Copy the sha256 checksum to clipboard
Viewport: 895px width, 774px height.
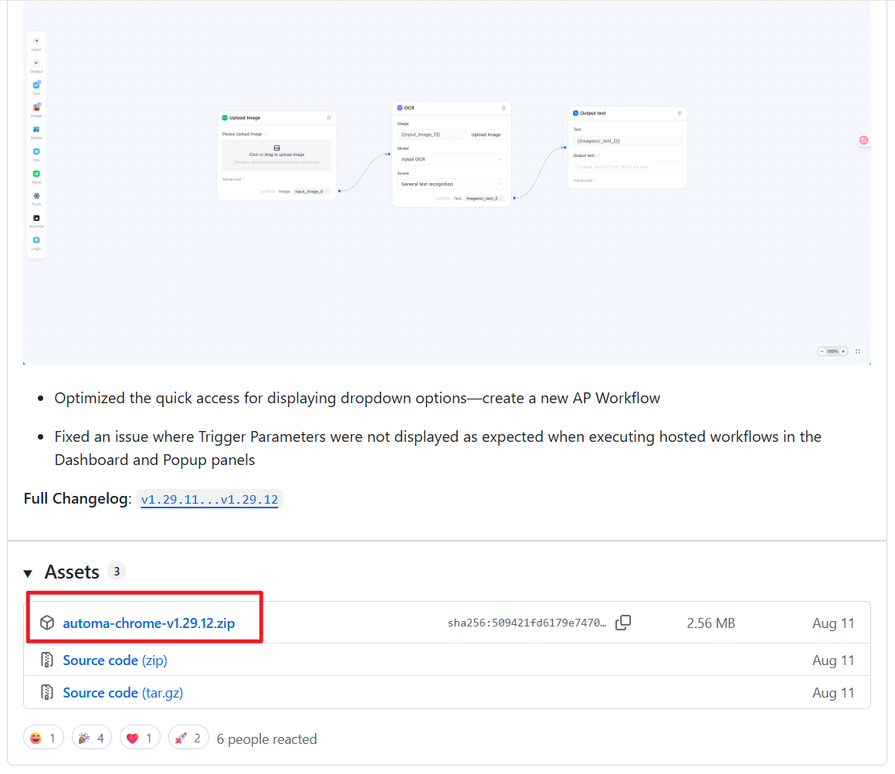[623, 623]
